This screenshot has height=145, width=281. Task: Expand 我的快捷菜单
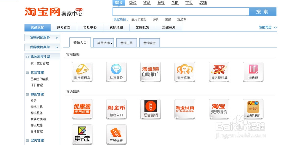pyautogui.click(x=42, y=47)
